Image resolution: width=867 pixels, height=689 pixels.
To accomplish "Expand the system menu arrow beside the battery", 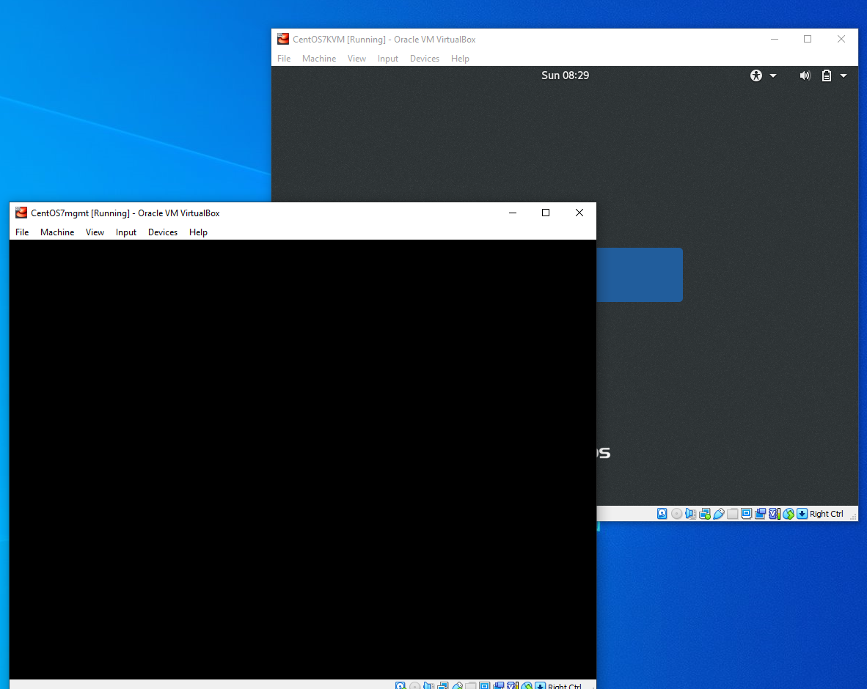I will [844, 75].
